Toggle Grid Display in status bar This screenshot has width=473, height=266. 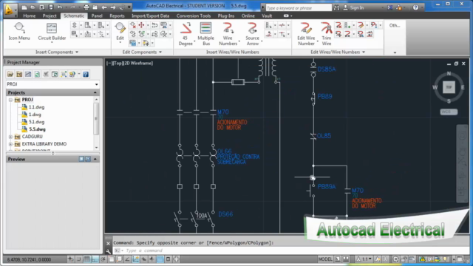pyautogui.click(x=87, y=259)
